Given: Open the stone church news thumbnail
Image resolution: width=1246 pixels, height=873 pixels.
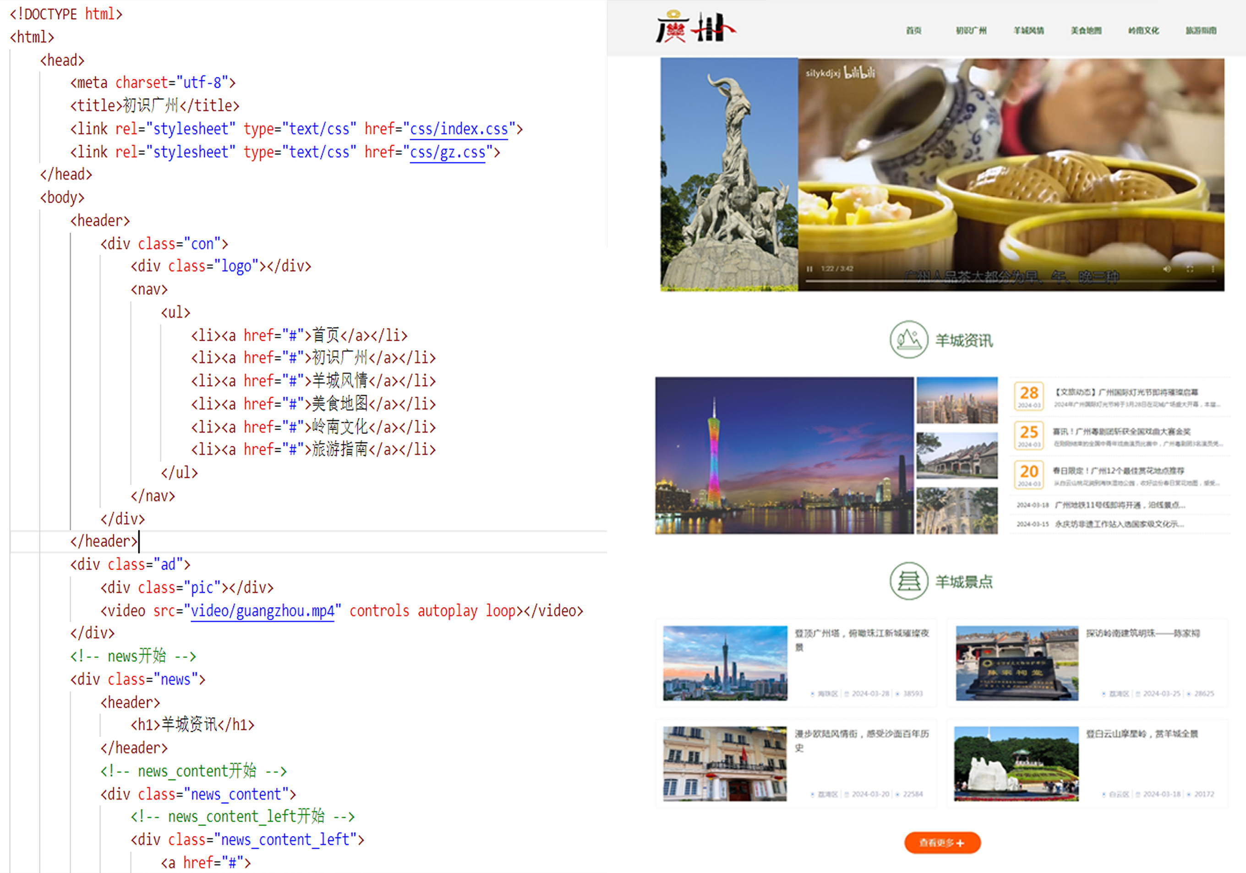Looking at the screenshot, I should point(957,511).
